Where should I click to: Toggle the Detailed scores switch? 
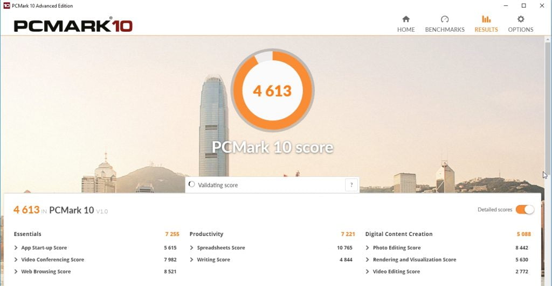tap(525, 210)
